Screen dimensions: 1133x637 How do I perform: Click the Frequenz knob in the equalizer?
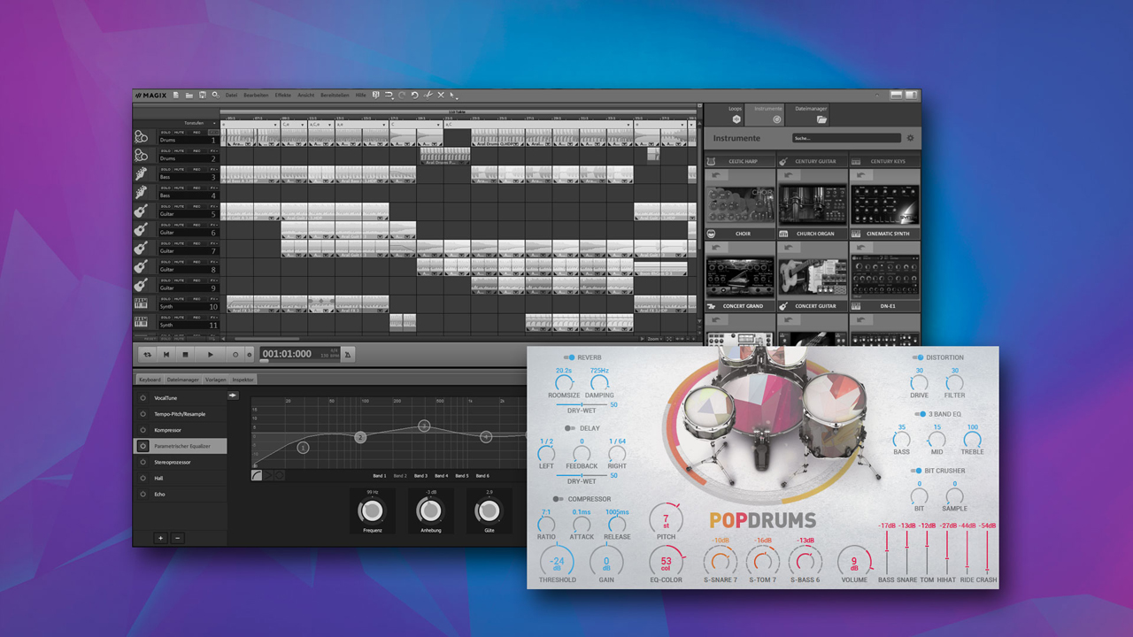tap(372, 510)
